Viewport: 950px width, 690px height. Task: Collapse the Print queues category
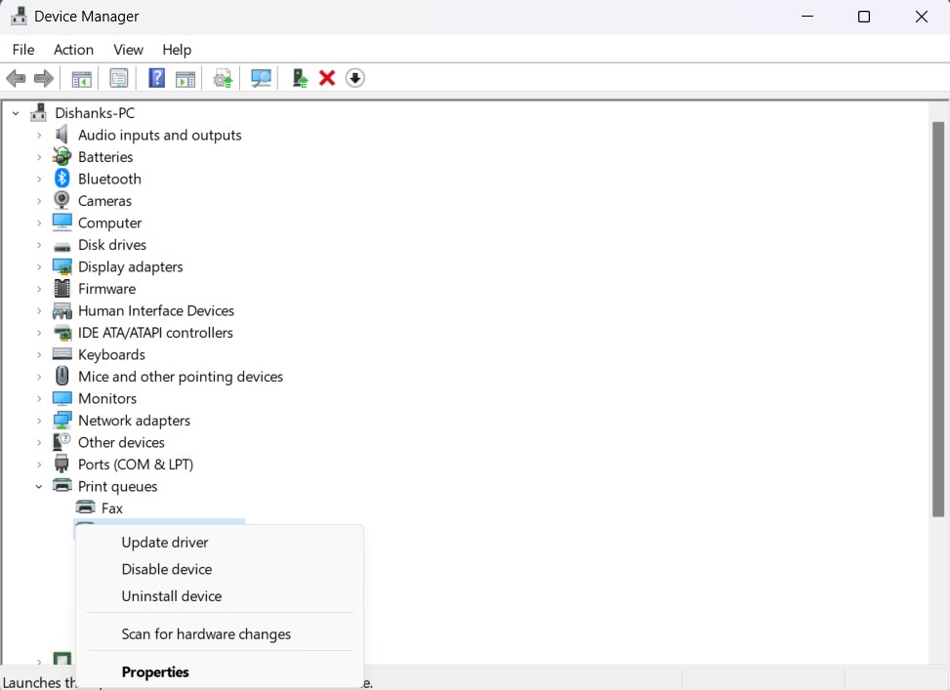pos(38,486)
